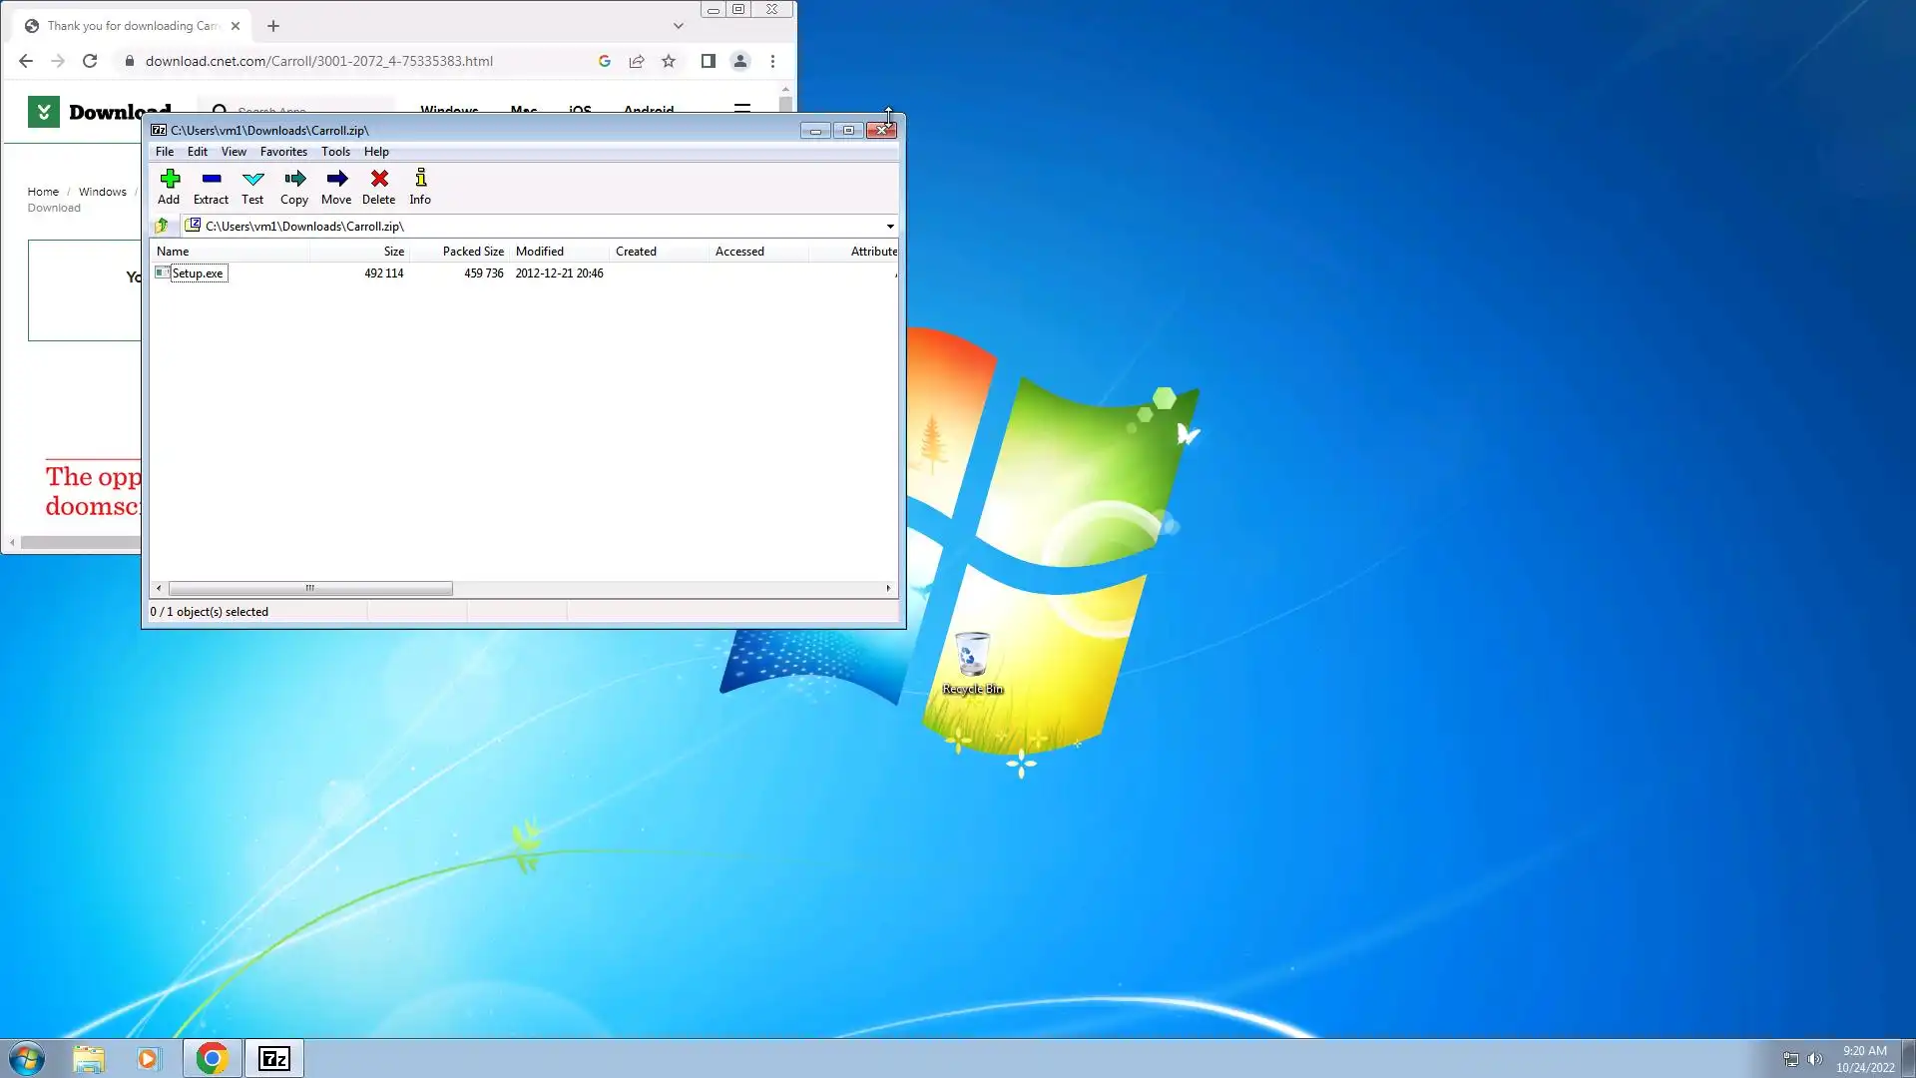Screen dimensions: 1916x1078
Task: Open the File menu
Action: (165, 152)
